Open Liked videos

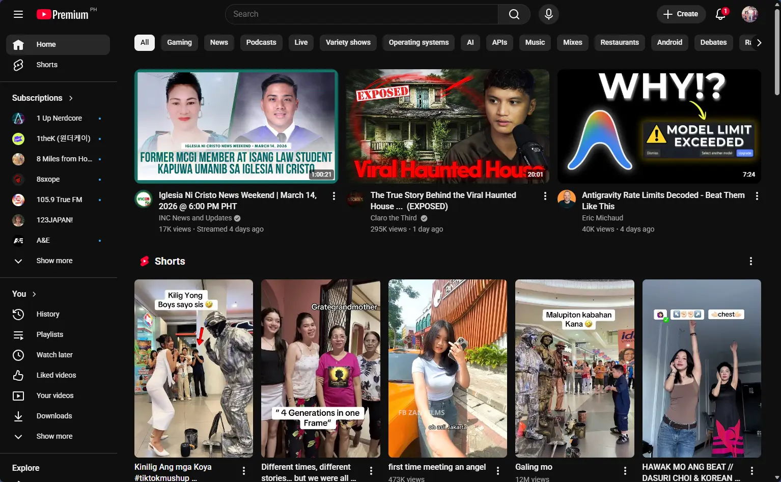coord(58,375)
